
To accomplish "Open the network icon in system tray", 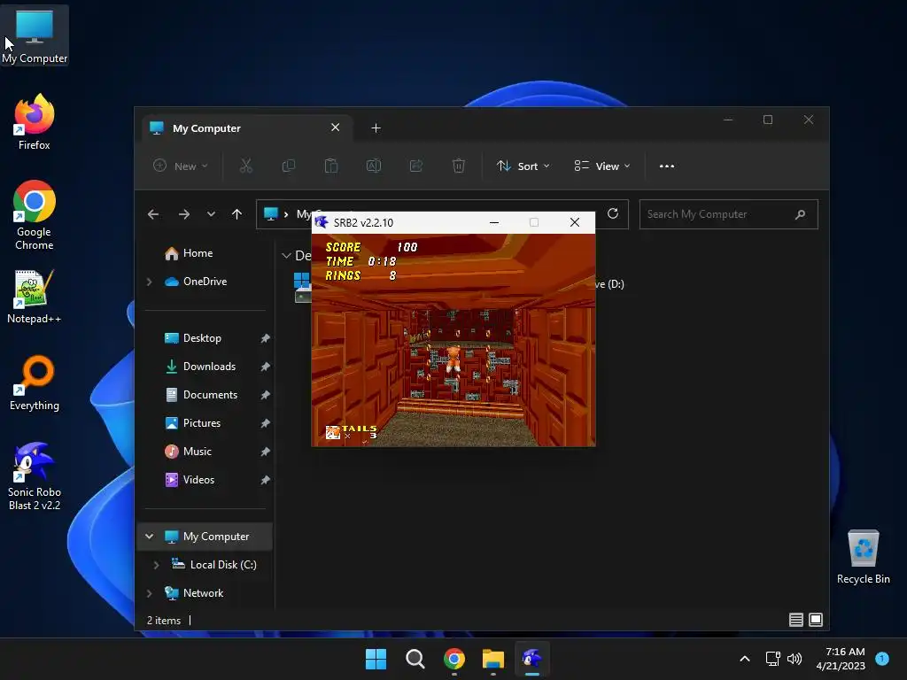I will [x=772, y=659].
